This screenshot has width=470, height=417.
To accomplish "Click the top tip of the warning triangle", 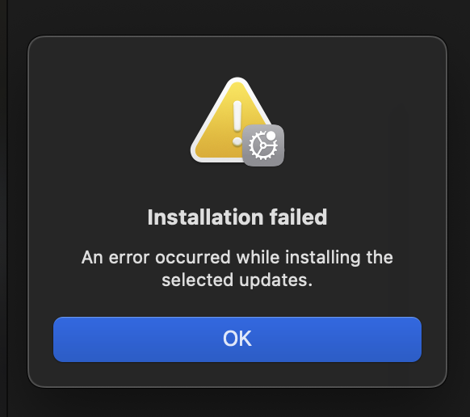I will coord(237,80).
